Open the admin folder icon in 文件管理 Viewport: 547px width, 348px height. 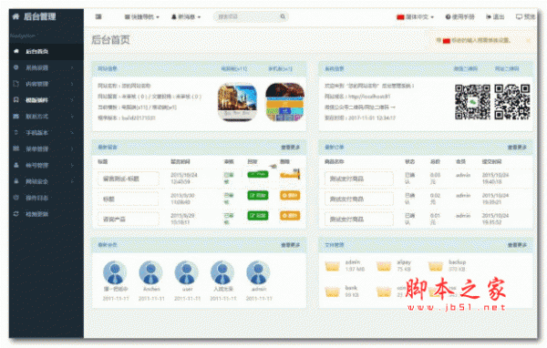coord(332,267)
